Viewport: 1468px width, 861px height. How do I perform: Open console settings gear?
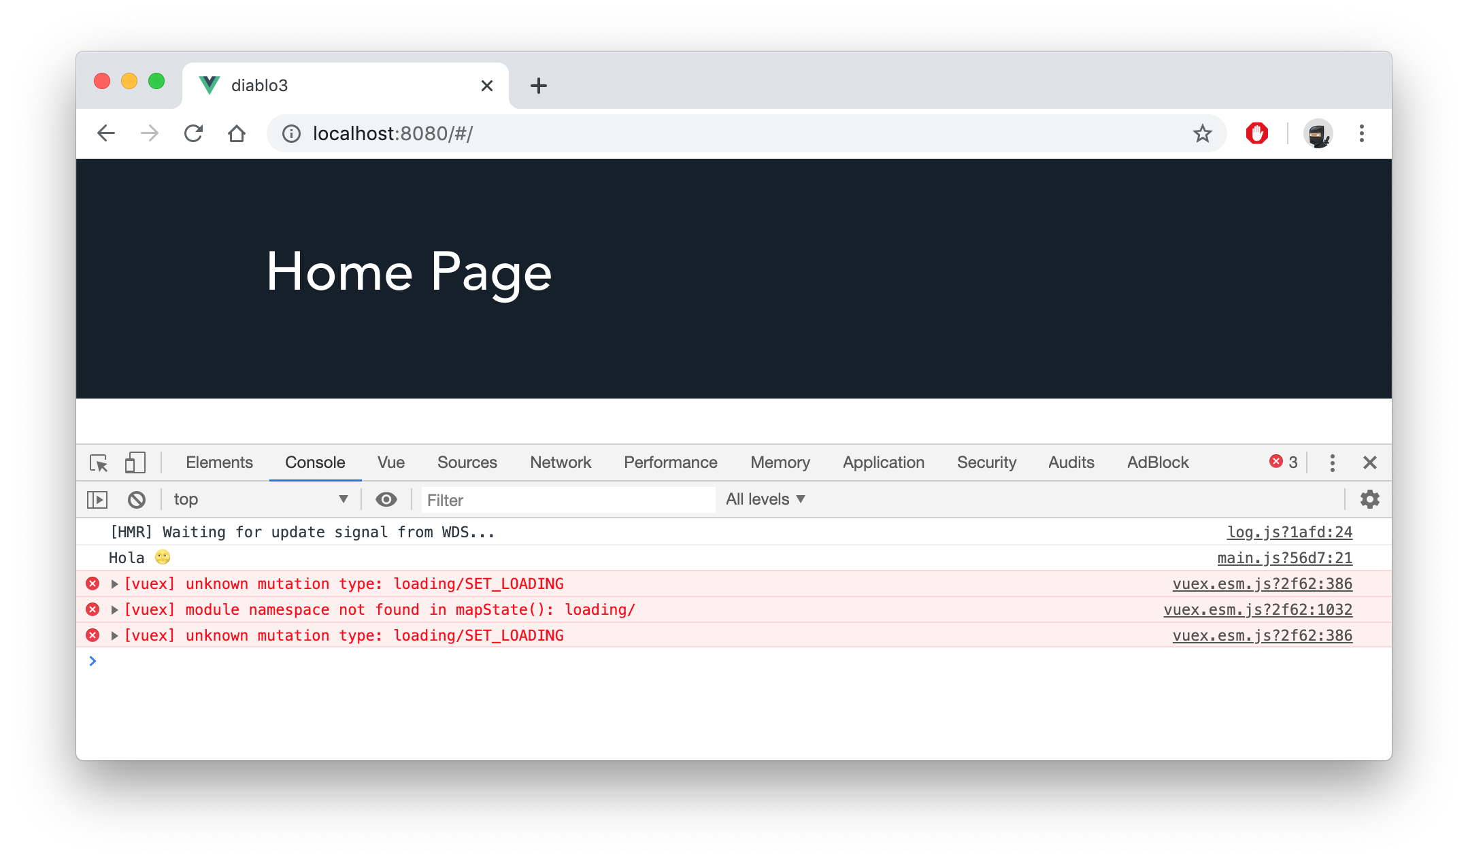coord(1369,500)
